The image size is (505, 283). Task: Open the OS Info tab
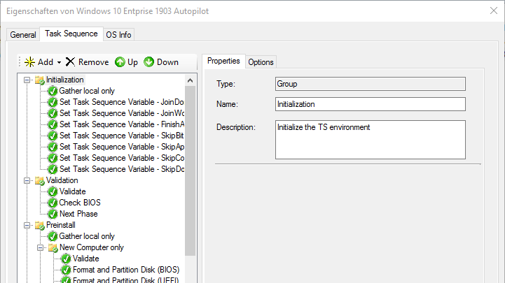[118, 35]
